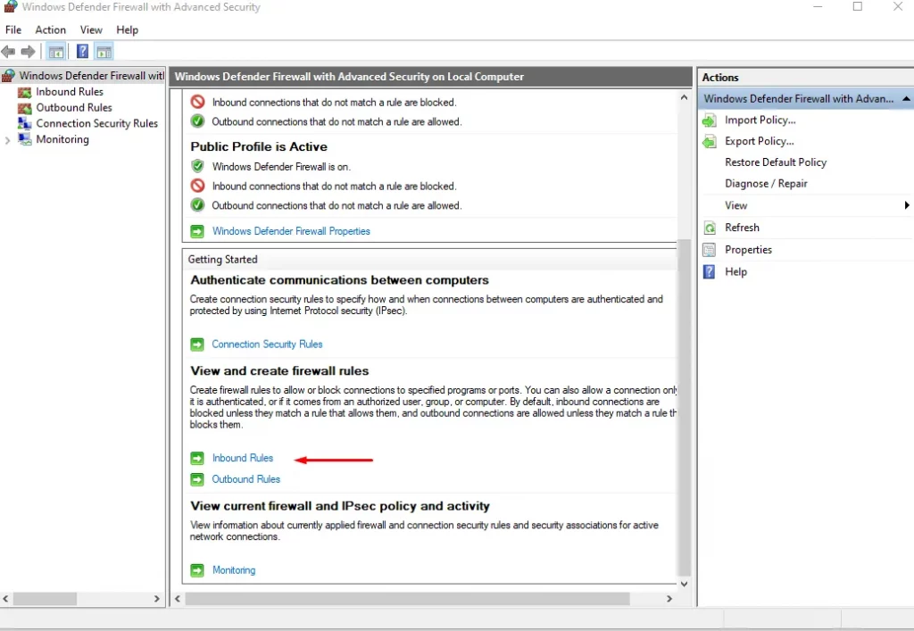This screenshot has height=631, width=914.
Task: Click the Monitoring tree icon
Action: pos(24,139)
